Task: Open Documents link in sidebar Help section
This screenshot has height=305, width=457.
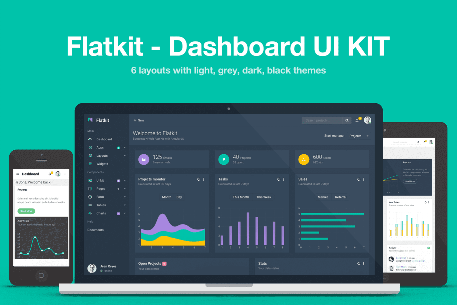Action: click(x=95, y=230)
